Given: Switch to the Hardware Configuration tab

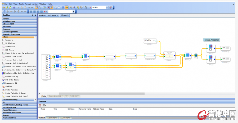Looking at the screenshot, I should click(x=49, y=16).
